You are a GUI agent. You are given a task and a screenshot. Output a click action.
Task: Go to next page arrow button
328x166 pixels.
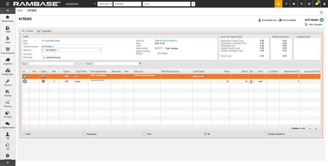click(316, 128)
